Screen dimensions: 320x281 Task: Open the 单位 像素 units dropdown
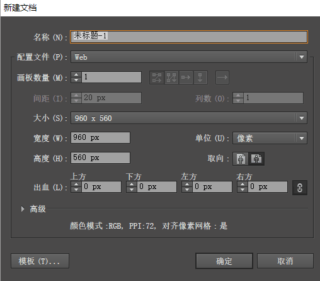270,138
